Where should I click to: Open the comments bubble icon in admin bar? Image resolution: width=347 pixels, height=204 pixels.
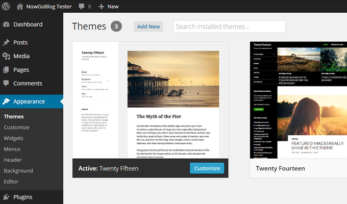pos(82,7)
